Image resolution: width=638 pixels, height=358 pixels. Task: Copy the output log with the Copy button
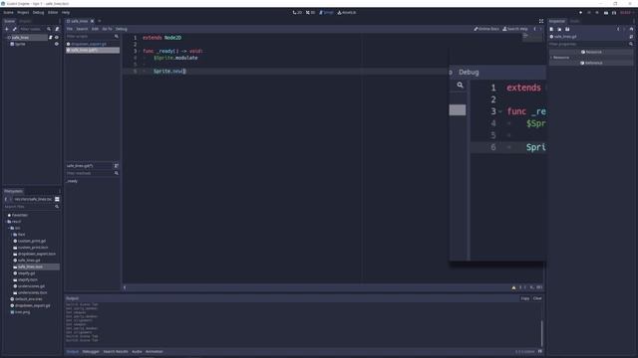[x=525, y=298]
